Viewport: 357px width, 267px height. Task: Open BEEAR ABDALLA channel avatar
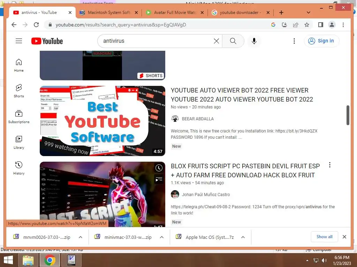click(175, 119)
